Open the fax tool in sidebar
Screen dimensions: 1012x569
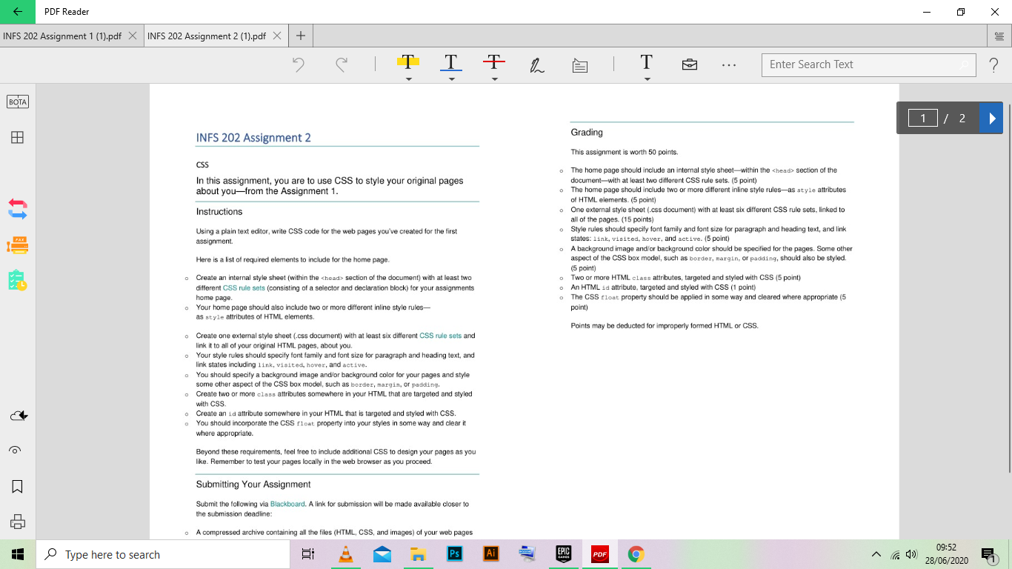pyautogui.click(x=18, y=245)
